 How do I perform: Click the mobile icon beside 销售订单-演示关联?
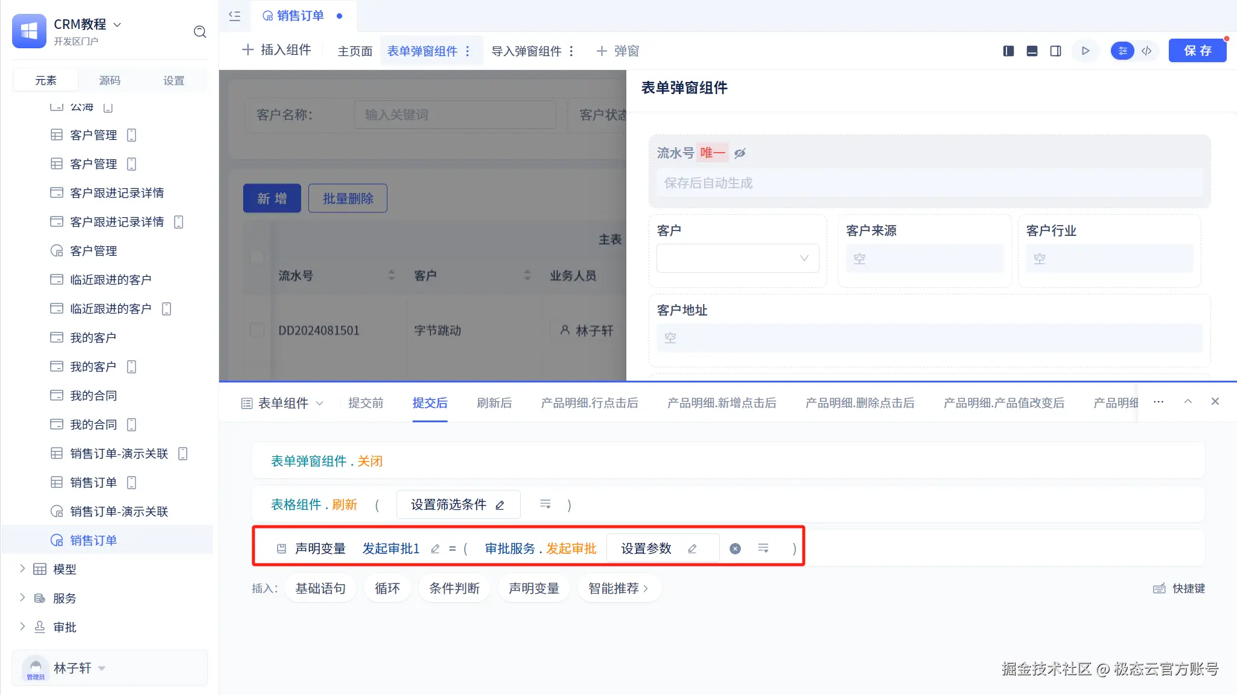coord(183,454)
